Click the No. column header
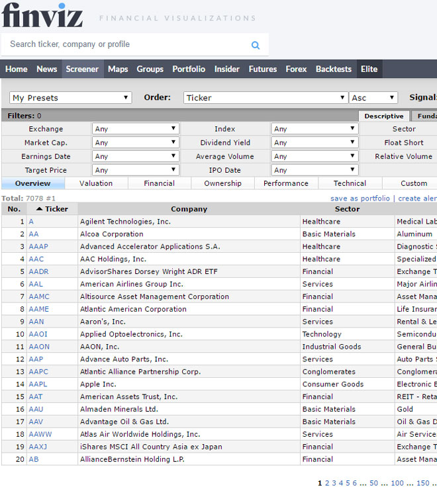The width and height of the screenshot is (437, 493). tap(14, 209)
